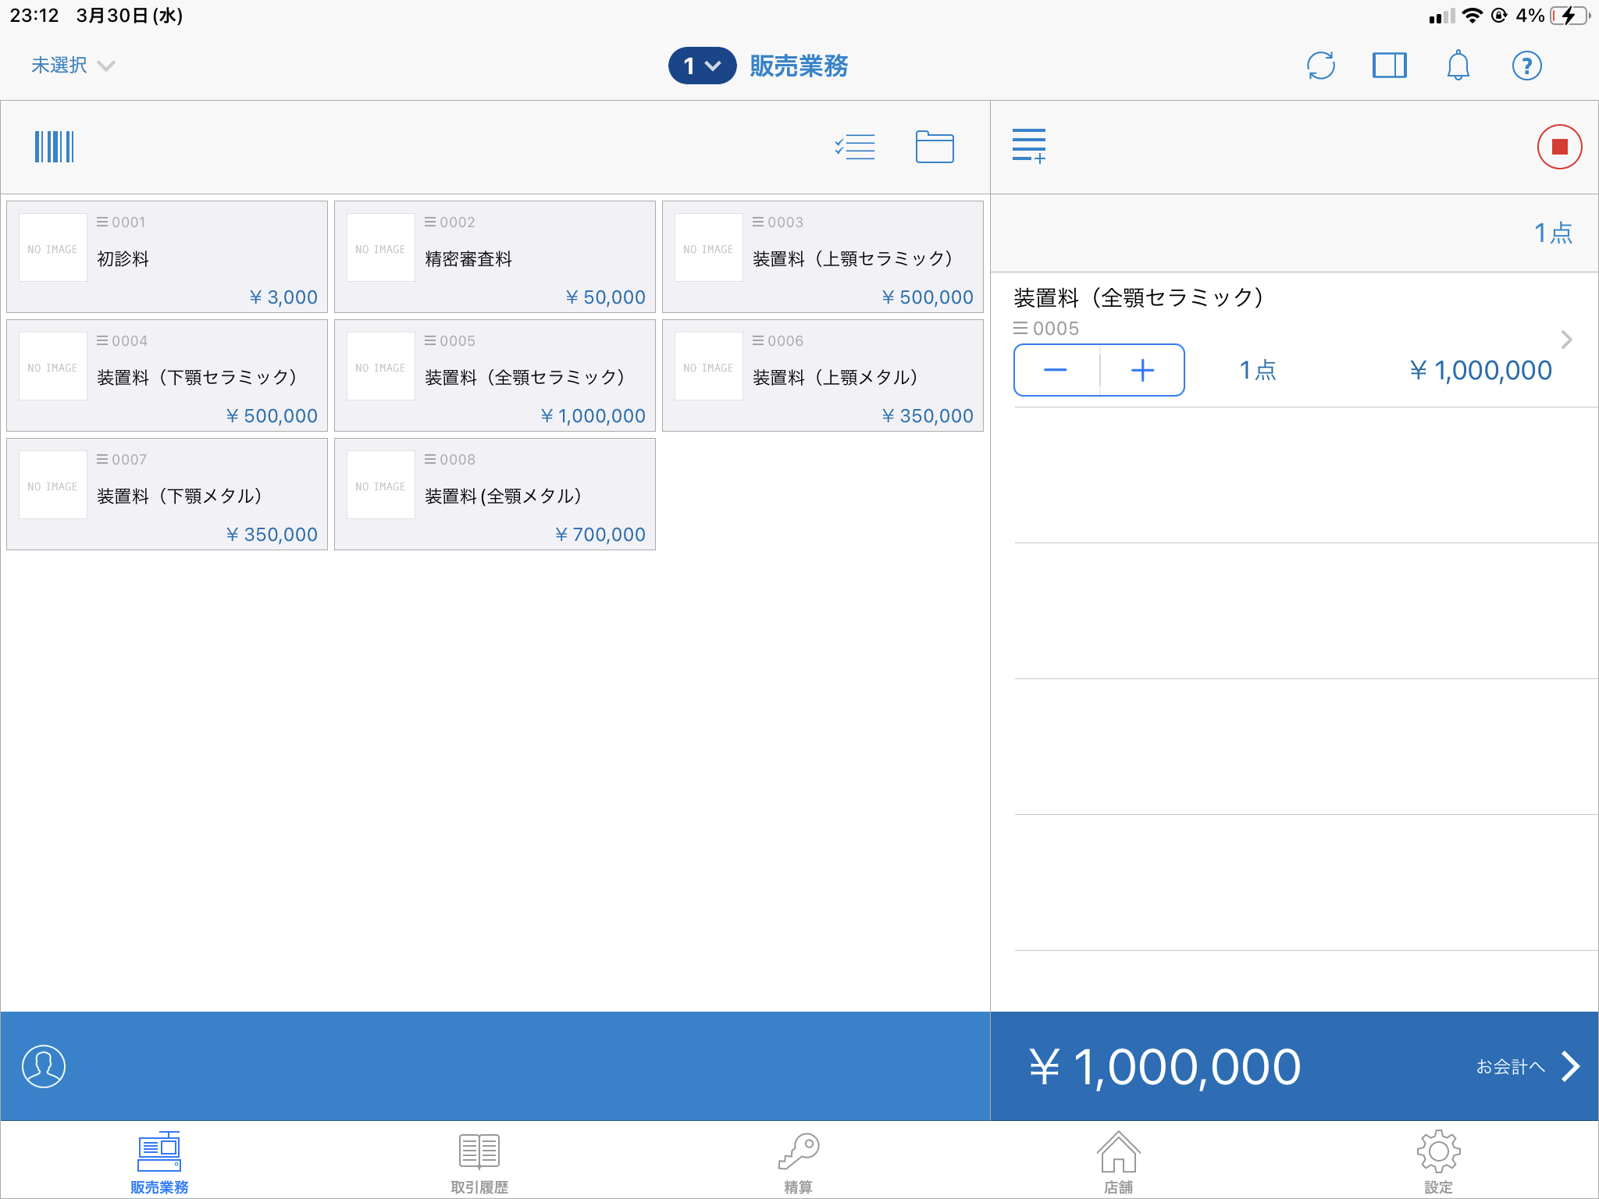Select the 装置料(全顎メタル) product tile

point(495,494)
